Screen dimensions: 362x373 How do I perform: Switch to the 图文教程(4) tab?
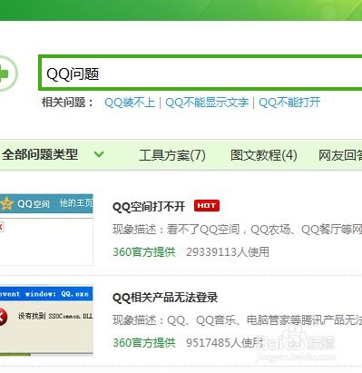tap(264, 155)
